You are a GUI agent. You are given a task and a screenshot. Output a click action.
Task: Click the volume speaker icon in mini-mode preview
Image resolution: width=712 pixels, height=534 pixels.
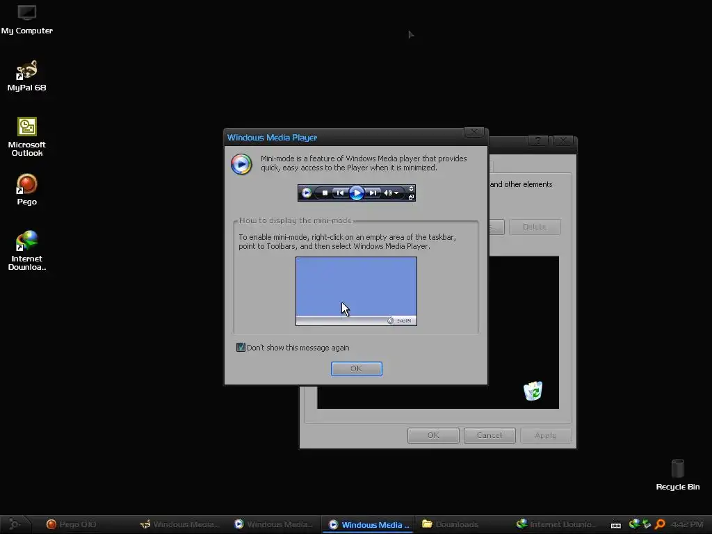[x=388, y=193]
